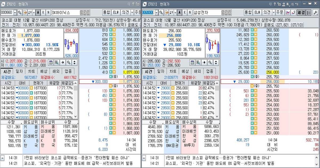This screenshot has height=168, width=320.
Task: Click the message icon in 삼성전자 title bar
Action: point(270,4)
